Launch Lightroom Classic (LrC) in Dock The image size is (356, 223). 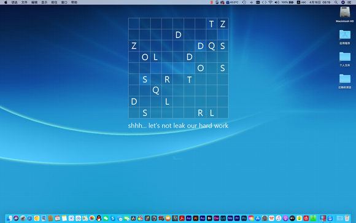point(223,219)
